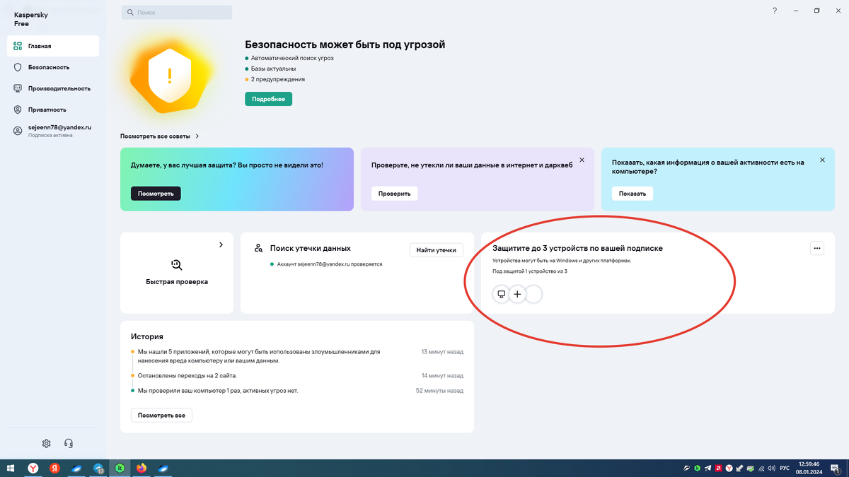849x477 pixels.
Task: Click the Yandex tray icon
Action: coord(729,469)
